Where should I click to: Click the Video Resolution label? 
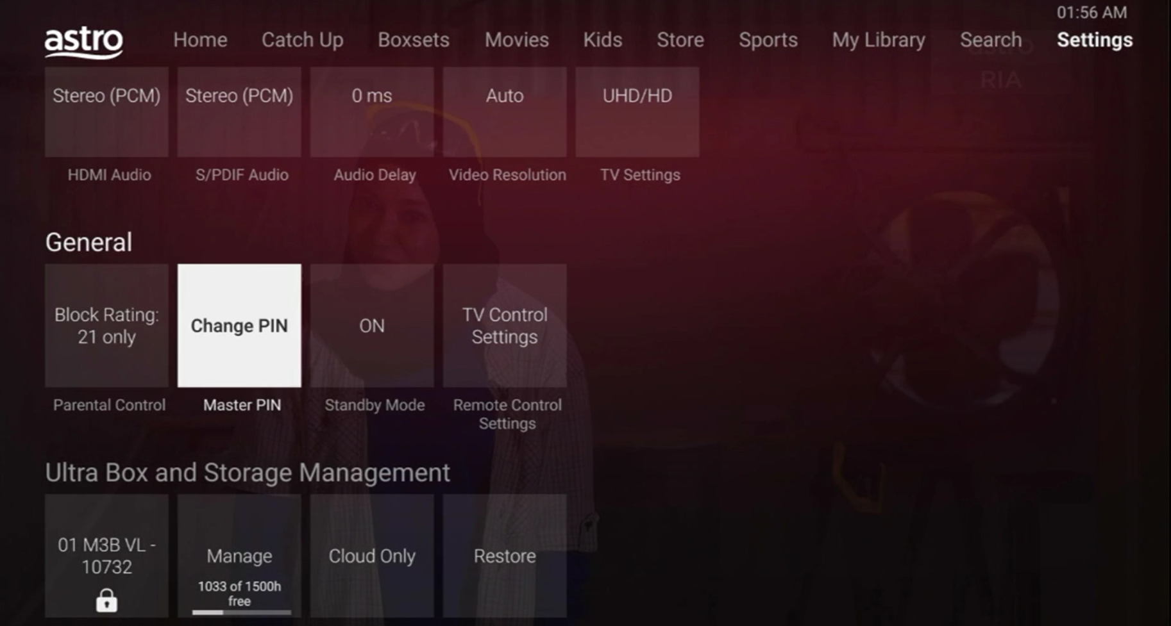click(x=507, y=175)
